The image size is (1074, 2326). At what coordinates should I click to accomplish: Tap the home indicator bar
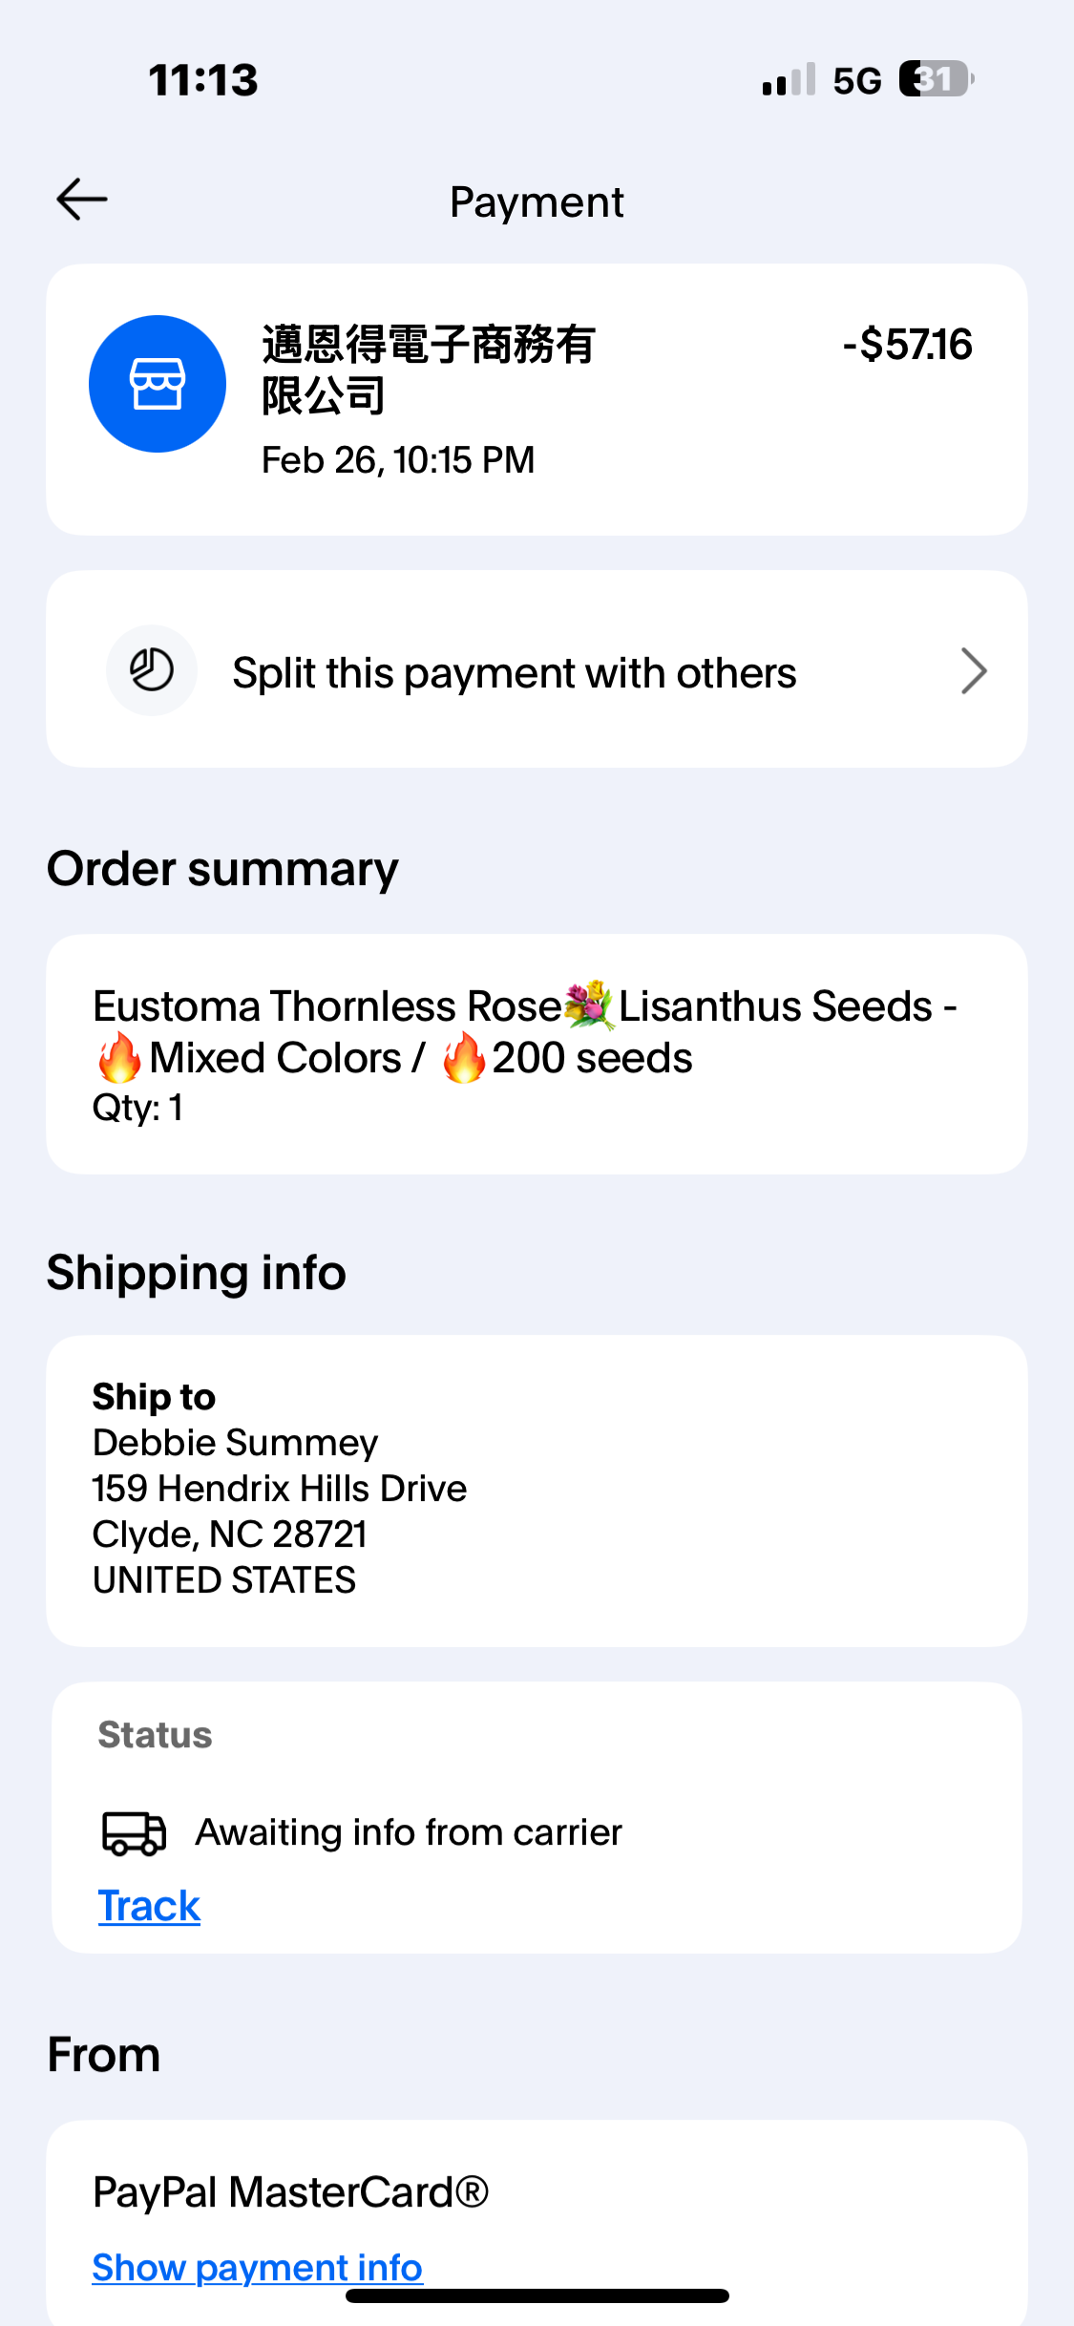(537, 2295)
